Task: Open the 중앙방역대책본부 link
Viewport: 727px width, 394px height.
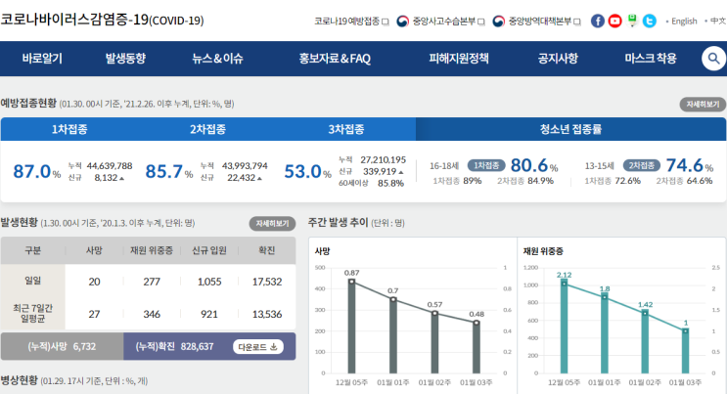Action: point(540,22)
